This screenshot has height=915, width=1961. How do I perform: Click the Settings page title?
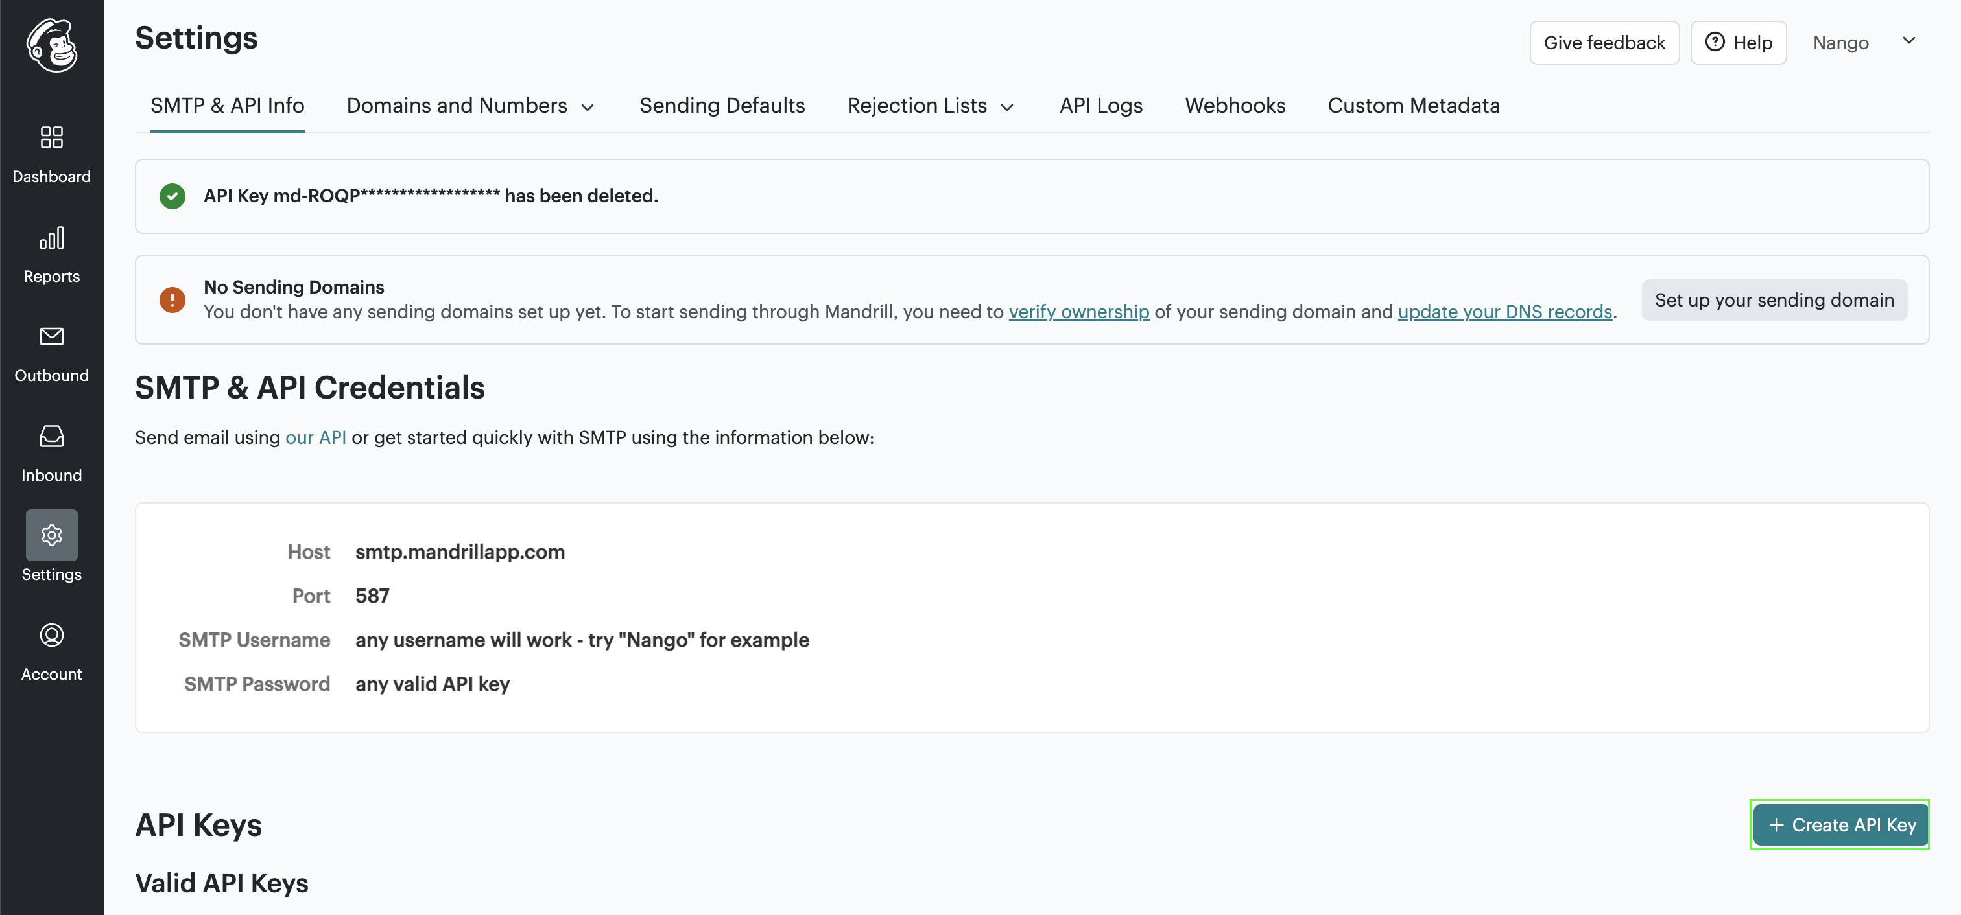point(196,38)
